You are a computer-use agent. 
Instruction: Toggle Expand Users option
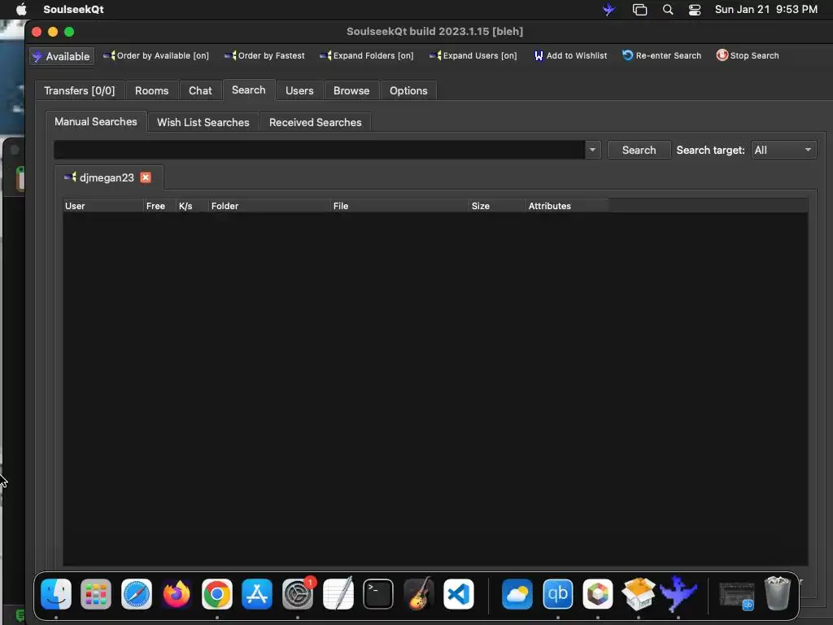click(x=473, y=56)
